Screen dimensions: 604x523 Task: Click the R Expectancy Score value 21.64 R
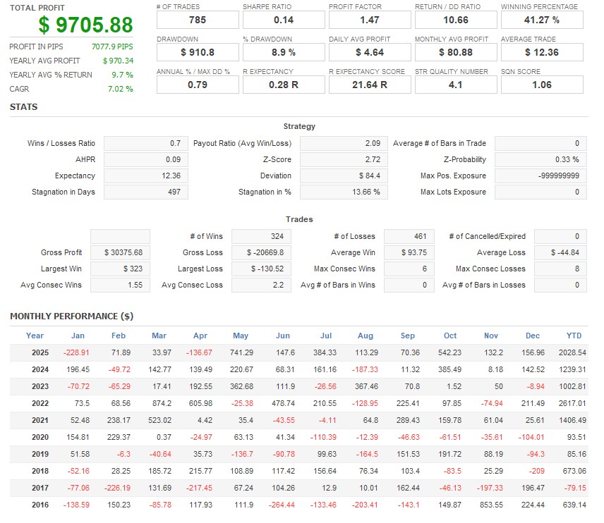click(x=370, y=85)
